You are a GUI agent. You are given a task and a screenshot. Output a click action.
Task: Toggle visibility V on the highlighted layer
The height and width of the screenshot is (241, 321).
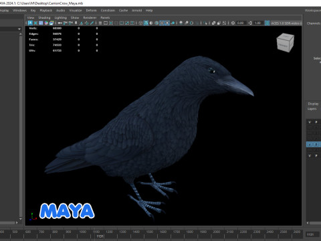coord(310,145)
